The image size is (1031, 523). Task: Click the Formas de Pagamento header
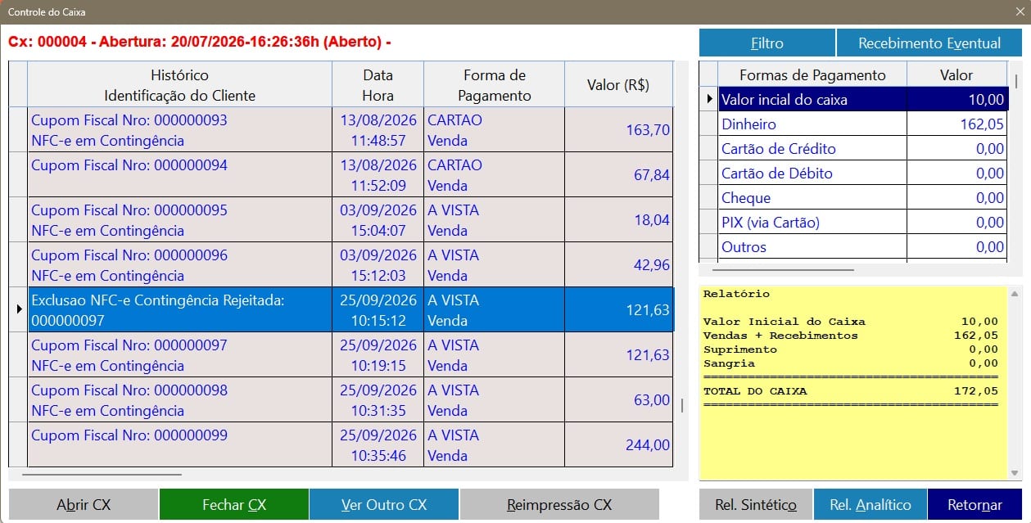pos(812,75)
